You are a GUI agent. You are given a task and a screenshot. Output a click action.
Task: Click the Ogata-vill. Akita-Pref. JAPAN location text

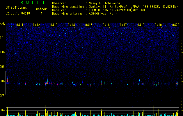[x=133, y=7]
